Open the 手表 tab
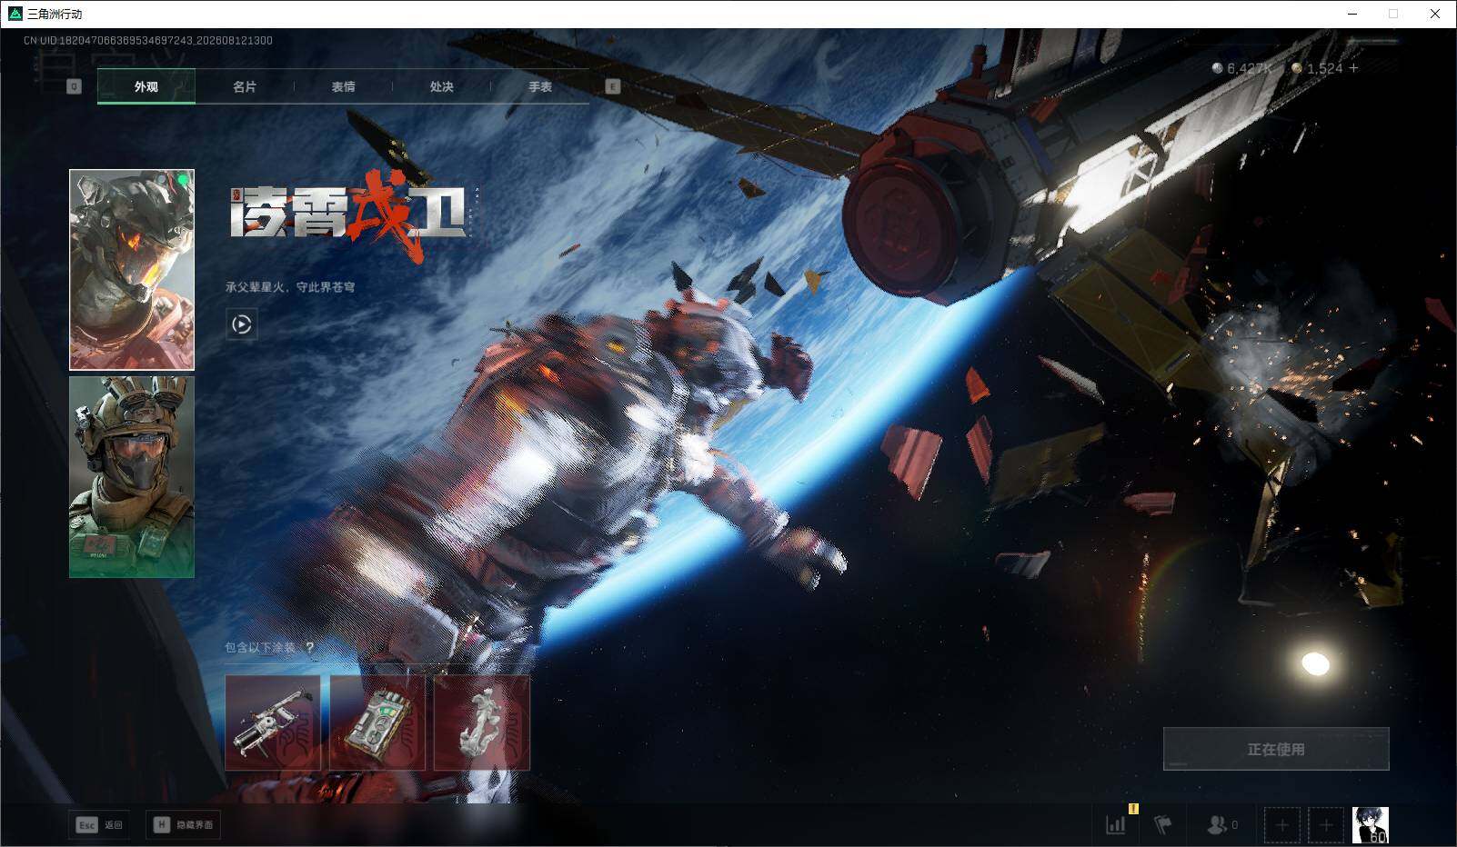This screenshot has width=1457, height=847. coord(540,86)
